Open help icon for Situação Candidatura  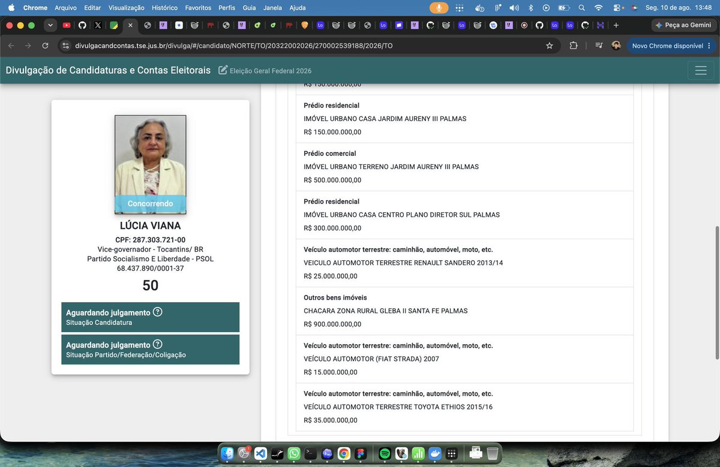tap(158, 312)
